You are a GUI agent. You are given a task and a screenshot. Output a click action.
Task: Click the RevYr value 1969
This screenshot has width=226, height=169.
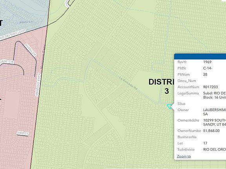click(x=207, y=62)
